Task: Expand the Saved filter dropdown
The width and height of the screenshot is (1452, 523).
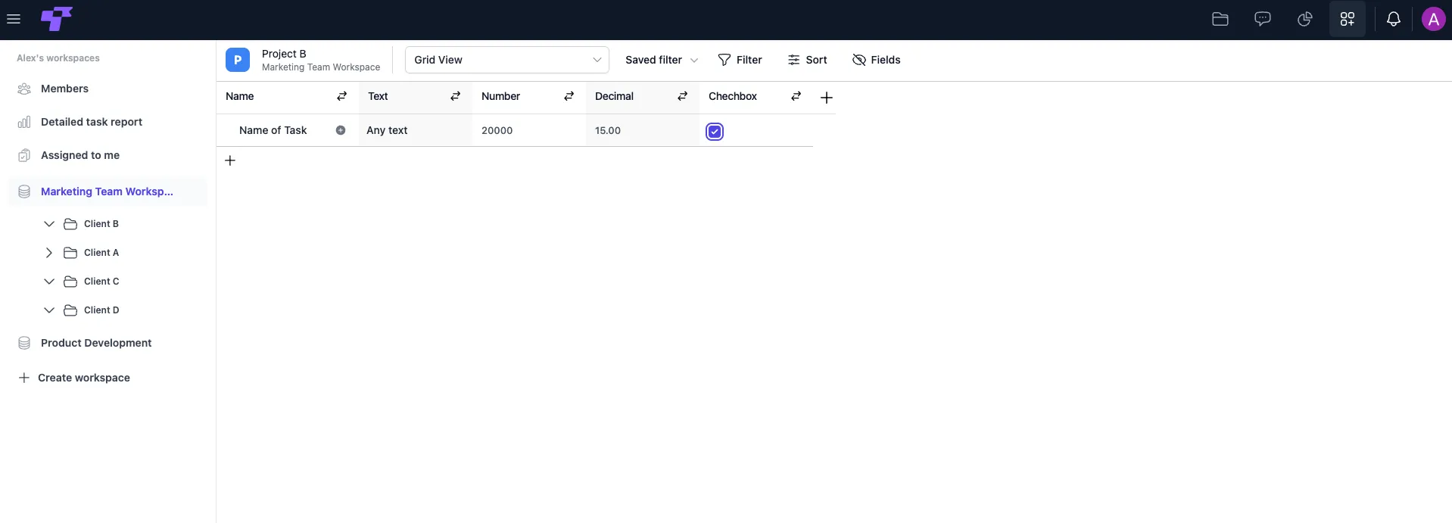Action: 662,60
